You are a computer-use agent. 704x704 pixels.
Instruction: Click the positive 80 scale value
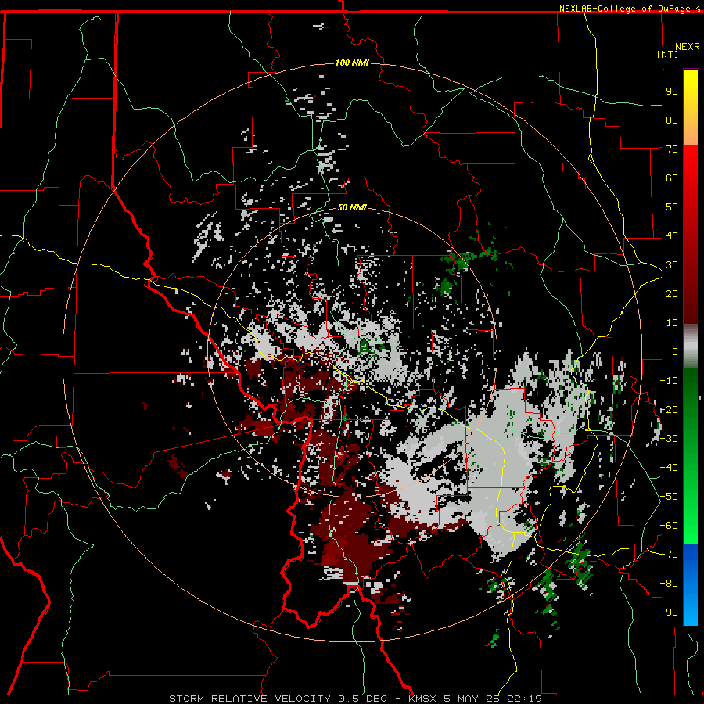tap(672, 120)
